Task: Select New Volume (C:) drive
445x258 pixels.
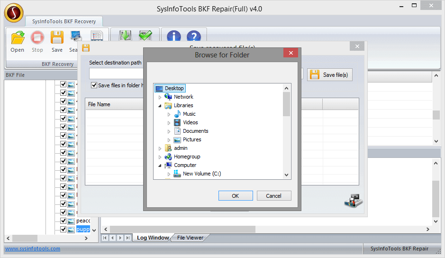Action: [202, 173]
